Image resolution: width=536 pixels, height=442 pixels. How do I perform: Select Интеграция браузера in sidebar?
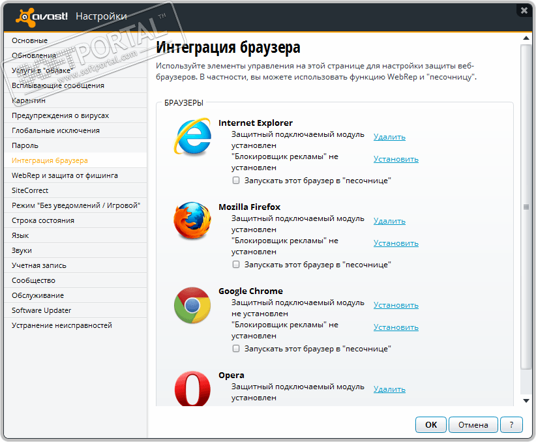coord(76,160)
